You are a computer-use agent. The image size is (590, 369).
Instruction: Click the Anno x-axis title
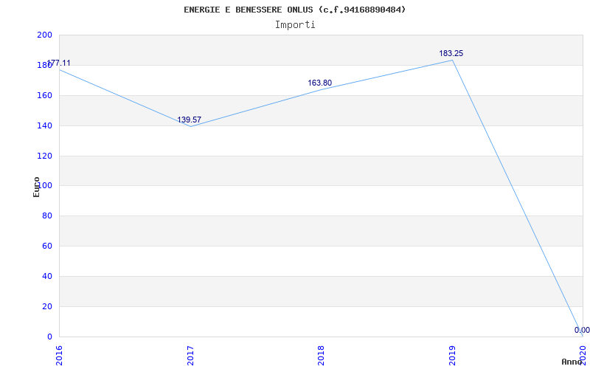(x=572, y=362)
